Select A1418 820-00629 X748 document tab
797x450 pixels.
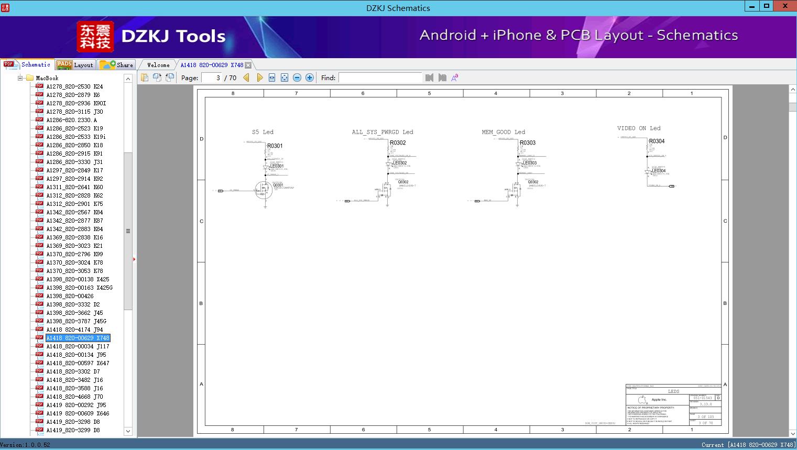212,65
